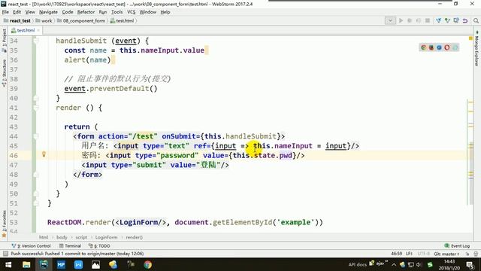Click the lock icon in status bar
Image resolution: width=481 pixels, height=271 pixels.
click(x=467, y=254)
